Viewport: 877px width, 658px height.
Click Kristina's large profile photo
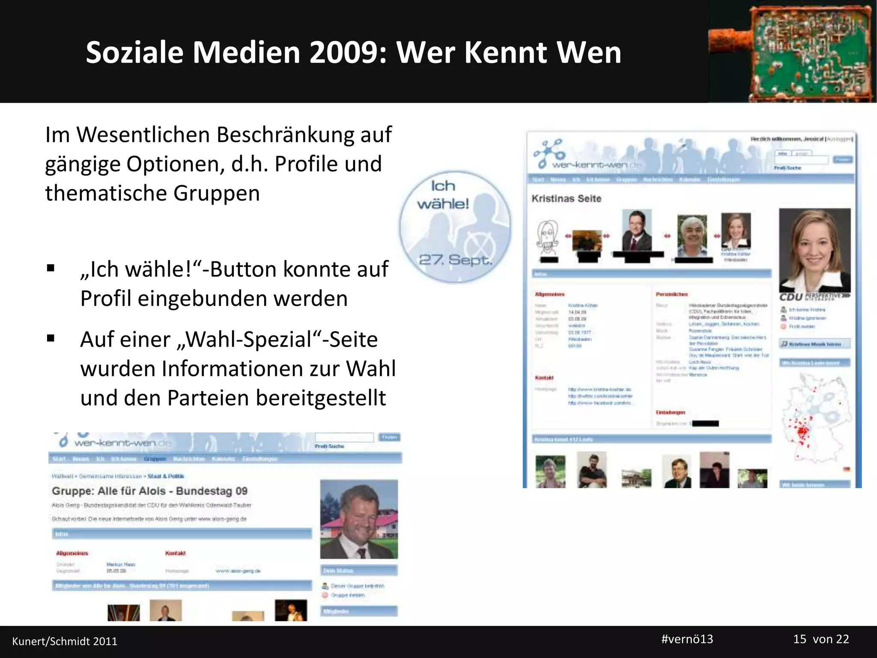(x=815, y=250)
